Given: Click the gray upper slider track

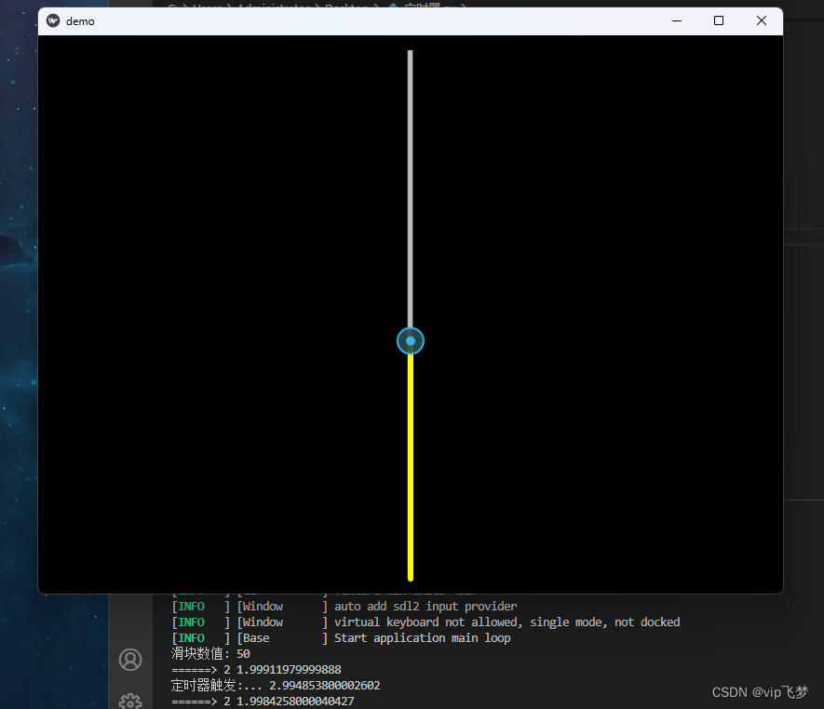Looking at the screenshot, I should pyautogui.click(x=411, y=189).
